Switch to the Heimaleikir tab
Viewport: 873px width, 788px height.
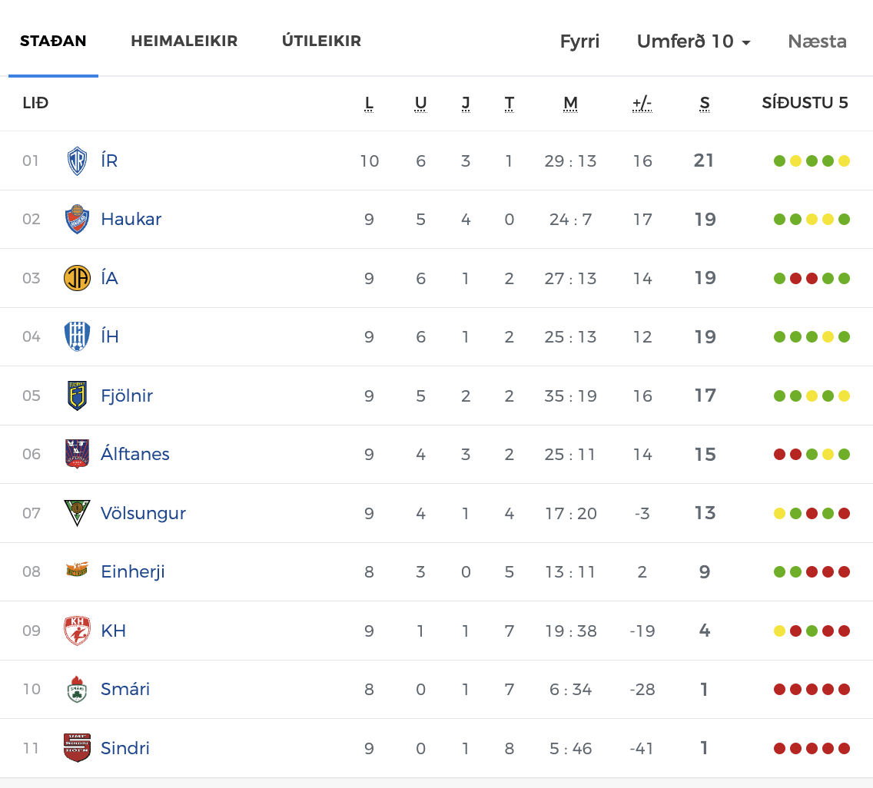184,41
